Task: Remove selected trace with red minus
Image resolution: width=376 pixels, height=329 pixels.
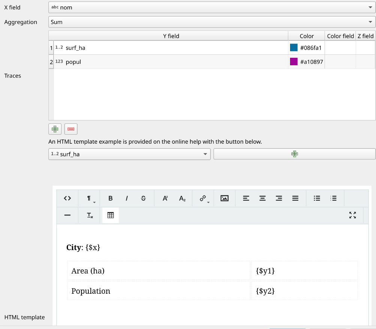Action: coord(71,129)
